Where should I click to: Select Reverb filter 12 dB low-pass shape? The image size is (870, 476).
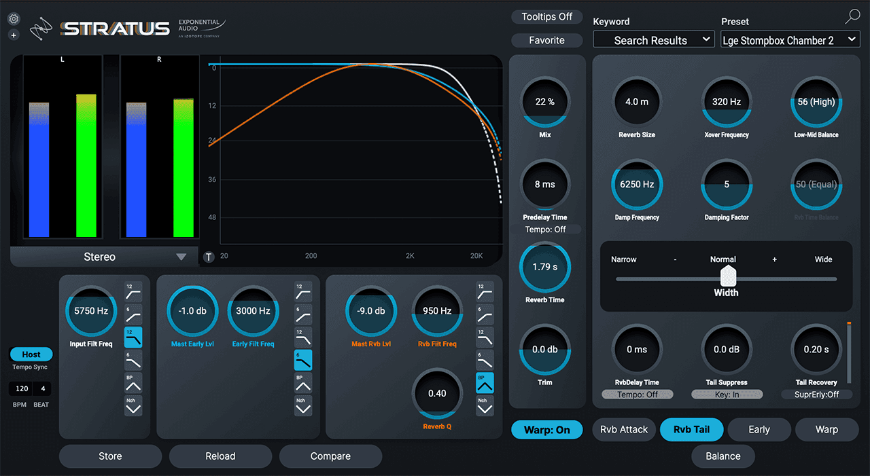[x=485, y=337]
